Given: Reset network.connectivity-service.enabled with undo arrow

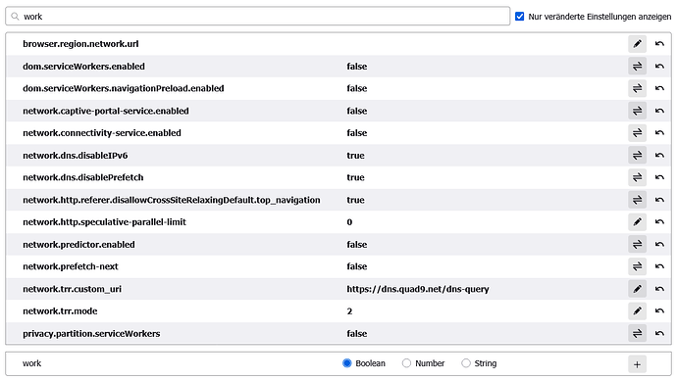Looking at the screenshot, I should pyautogui.click(x=659, y=133).
